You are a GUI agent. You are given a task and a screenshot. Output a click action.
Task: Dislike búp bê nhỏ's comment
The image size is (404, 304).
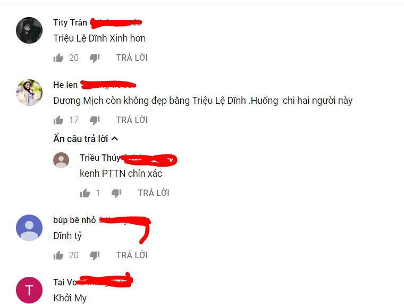[95, 256]
